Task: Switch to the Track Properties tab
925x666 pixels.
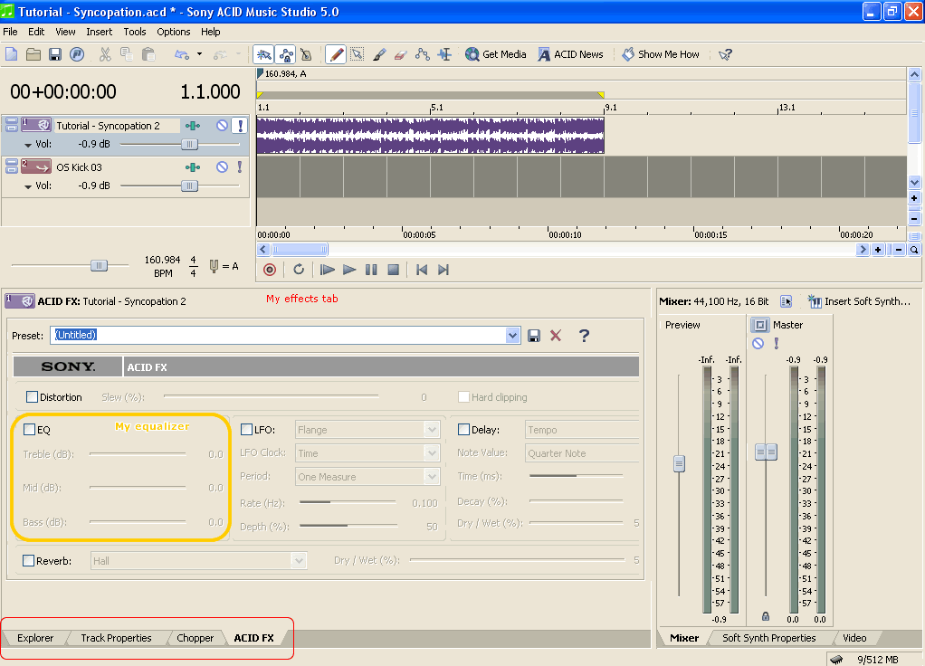Action: tap(116, 638)
